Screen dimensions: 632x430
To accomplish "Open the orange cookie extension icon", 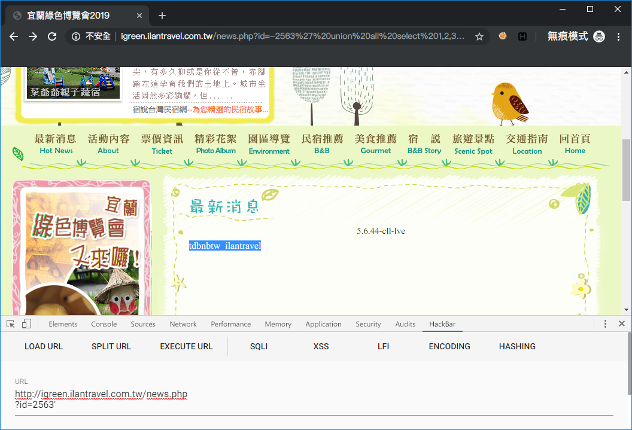I will [503, 36].
